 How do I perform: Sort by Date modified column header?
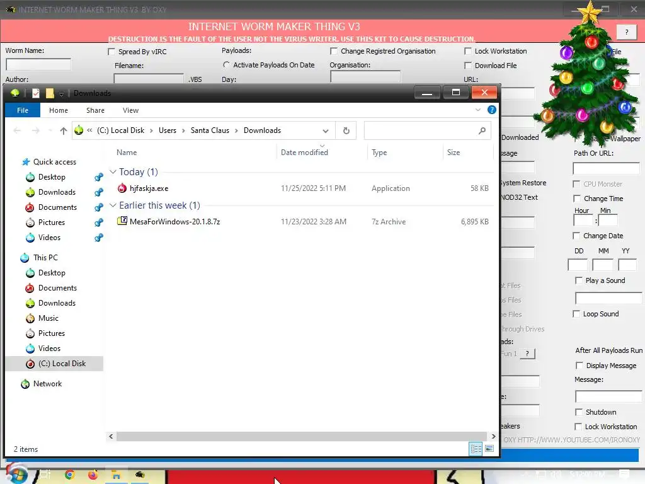pos(304,153)
